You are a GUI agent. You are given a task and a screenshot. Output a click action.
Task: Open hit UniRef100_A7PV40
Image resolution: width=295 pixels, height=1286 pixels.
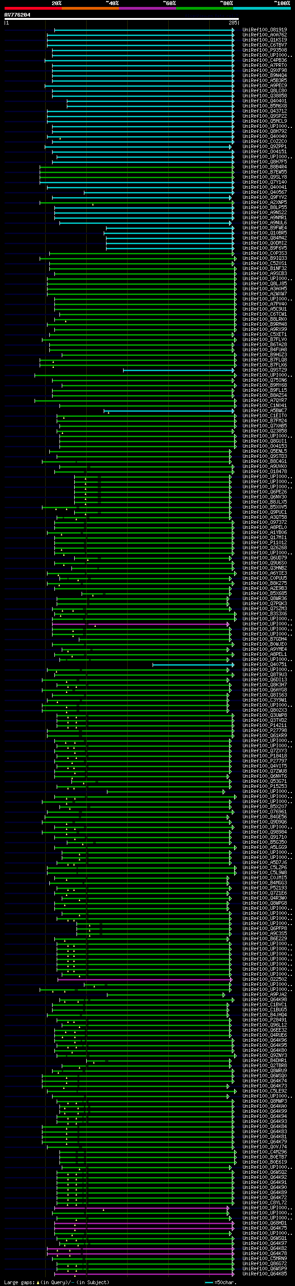[x=265, y=304]
